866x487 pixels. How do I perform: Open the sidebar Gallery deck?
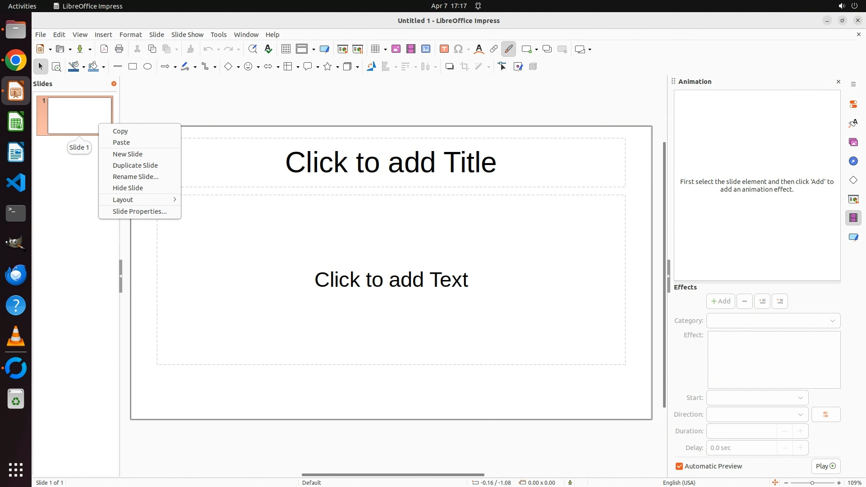[x=853, y=142]
